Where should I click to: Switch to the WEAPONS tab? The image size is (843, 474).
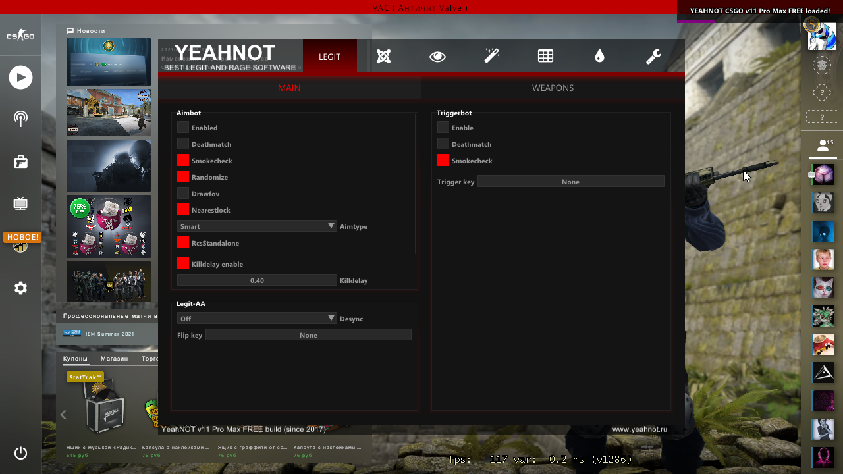[553, 88]
